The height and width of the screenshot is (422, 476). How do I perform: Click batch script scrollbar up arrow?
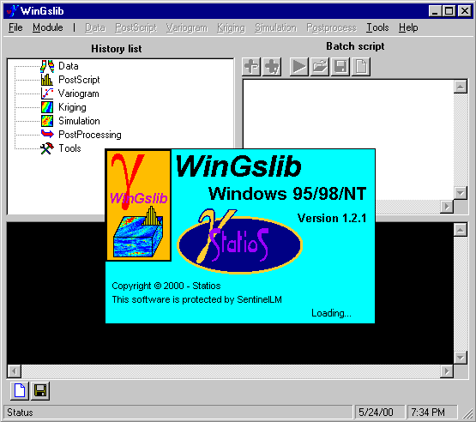coord(461,87)
